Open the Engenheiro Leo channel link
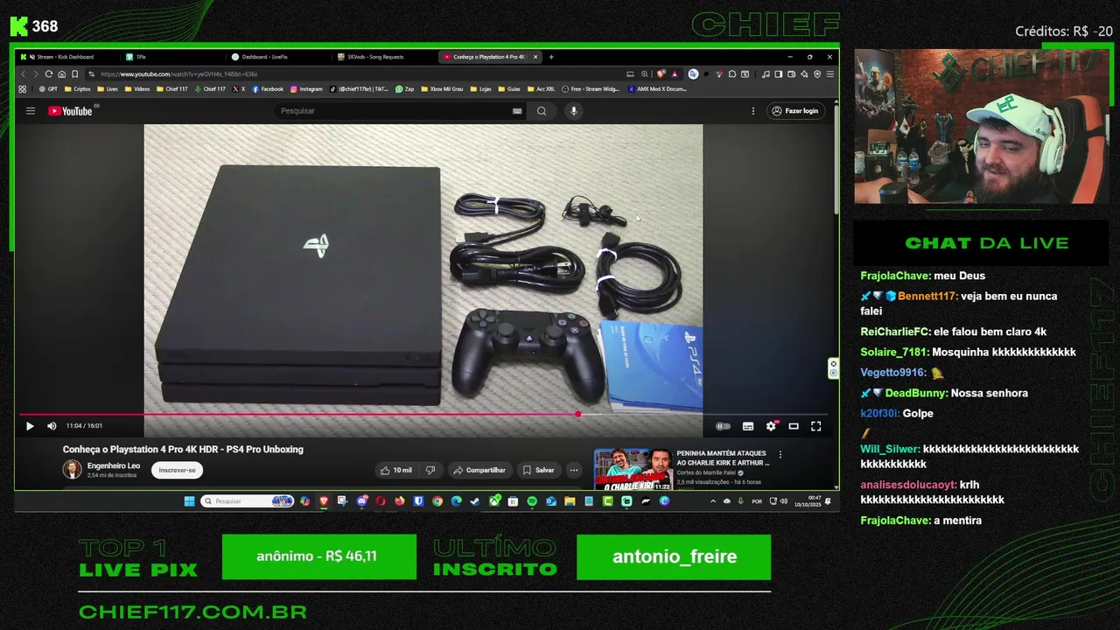Viewport: 1120px width, 630px height. pyautogui.click(x=114, y=465)
